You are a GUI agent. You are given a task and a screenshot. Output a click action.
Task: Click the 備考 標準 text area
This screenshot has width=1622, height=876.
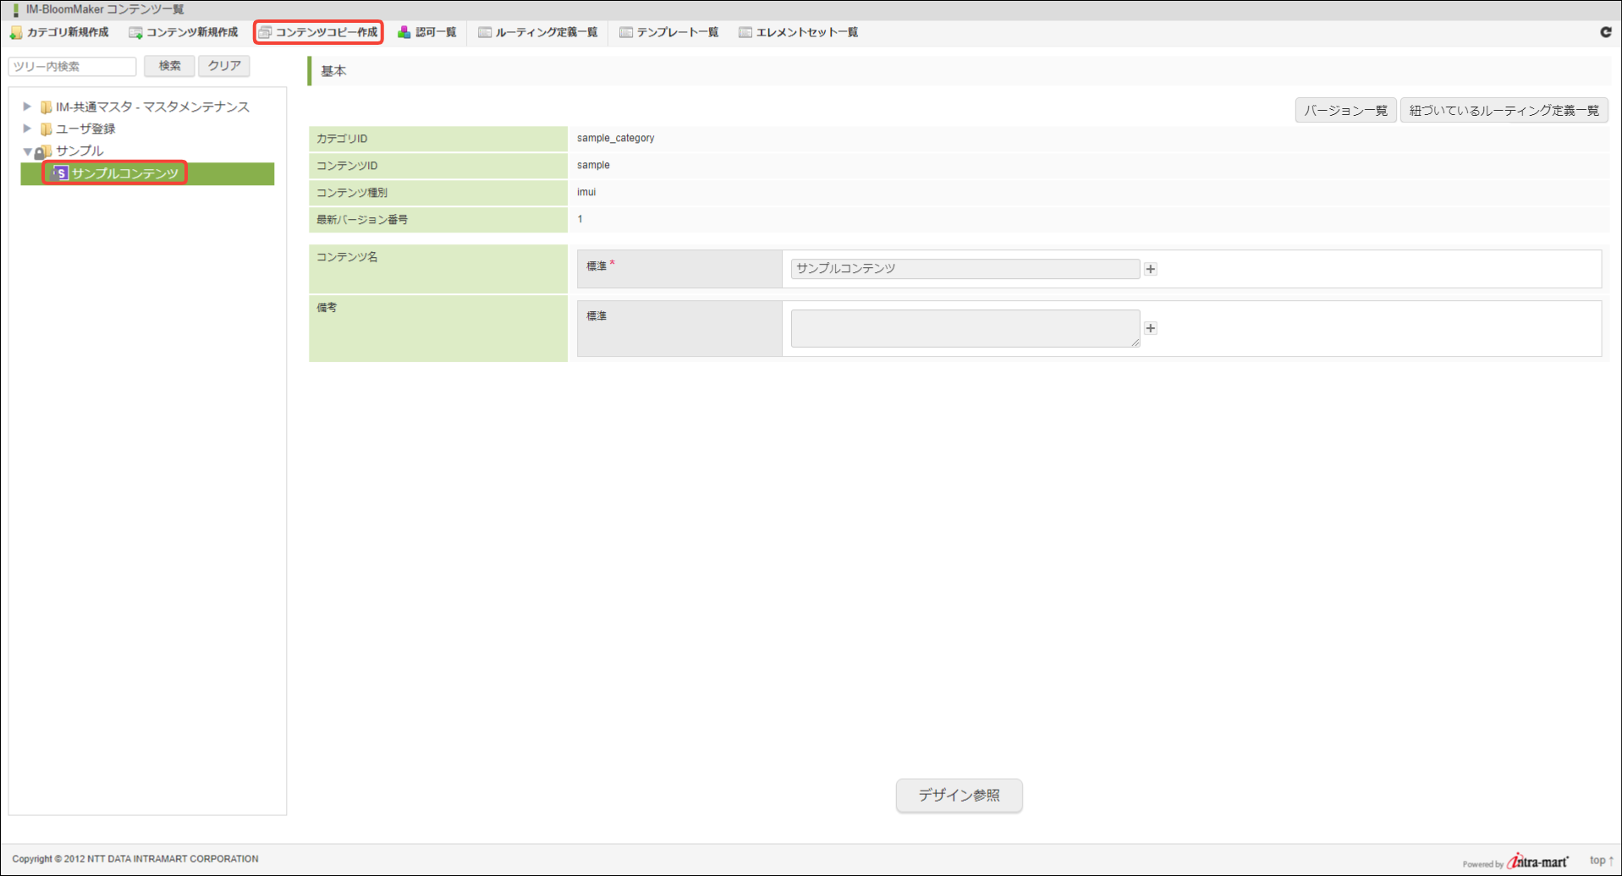pyautogui.click(x=965, y=328)
